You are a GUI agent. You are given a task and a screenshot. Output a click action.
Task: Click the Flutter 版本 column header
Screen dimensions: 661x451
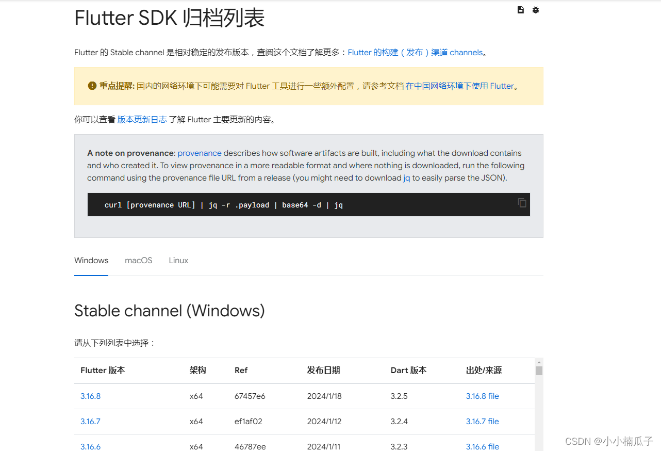point(103,371)
